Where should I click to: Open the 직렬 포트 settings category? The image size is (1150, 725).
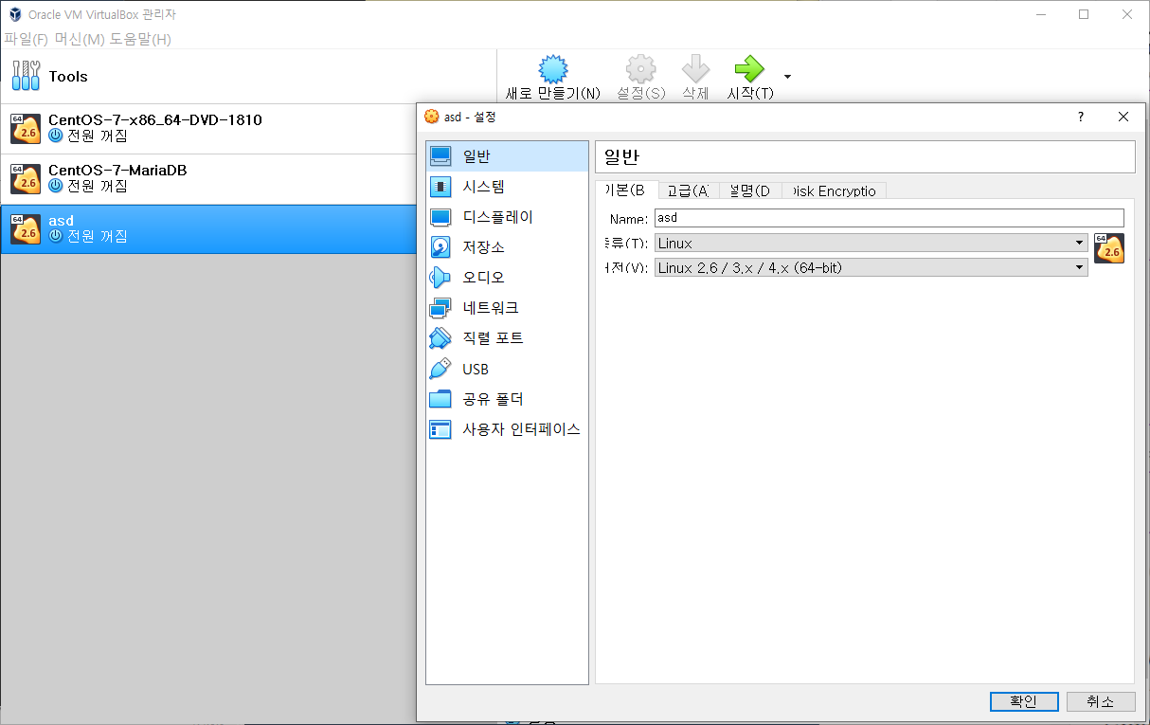[x=507, y=338]
